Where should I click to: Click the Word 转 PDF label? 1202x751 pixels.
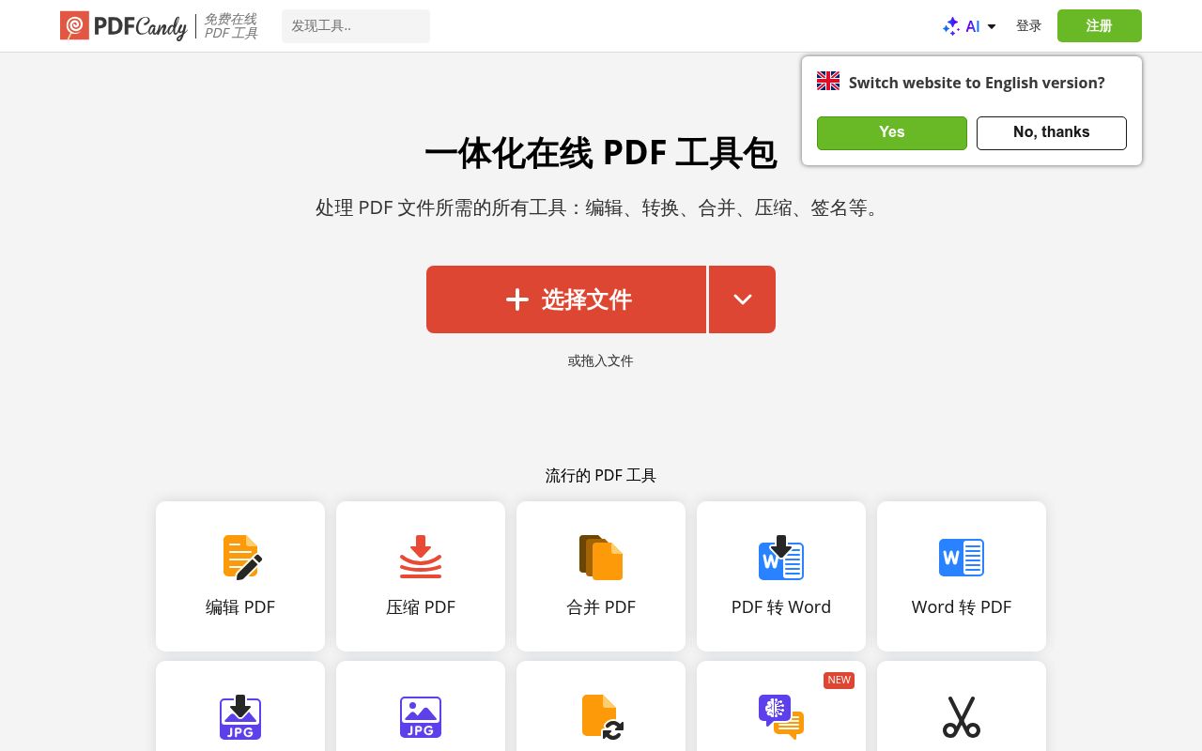[962, 607]
